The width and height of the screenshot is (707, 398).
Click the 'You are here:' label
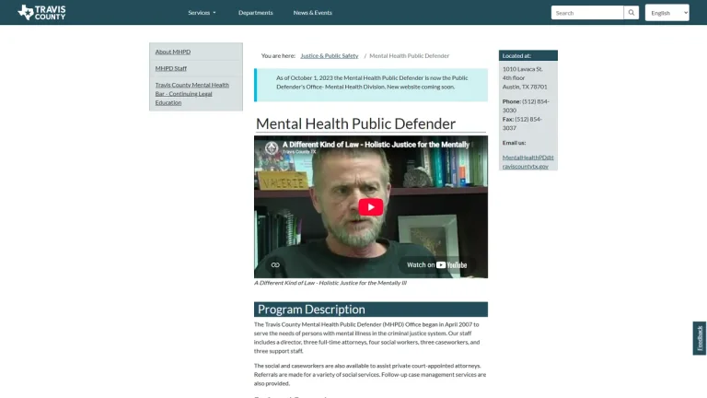[278, 56]
